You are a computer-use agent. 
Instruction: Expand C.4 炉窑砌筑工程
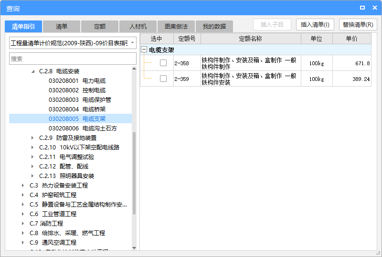[23, 195]
